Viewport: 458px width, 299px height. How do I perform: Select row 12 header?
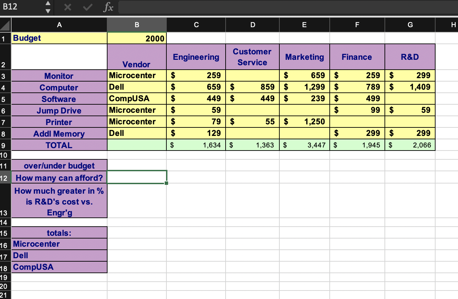(x=5, y=178)
